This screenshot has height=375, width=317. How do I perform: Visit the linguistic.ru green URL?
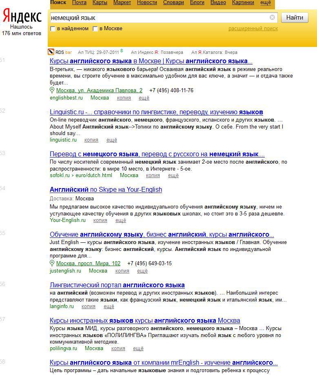63,140
